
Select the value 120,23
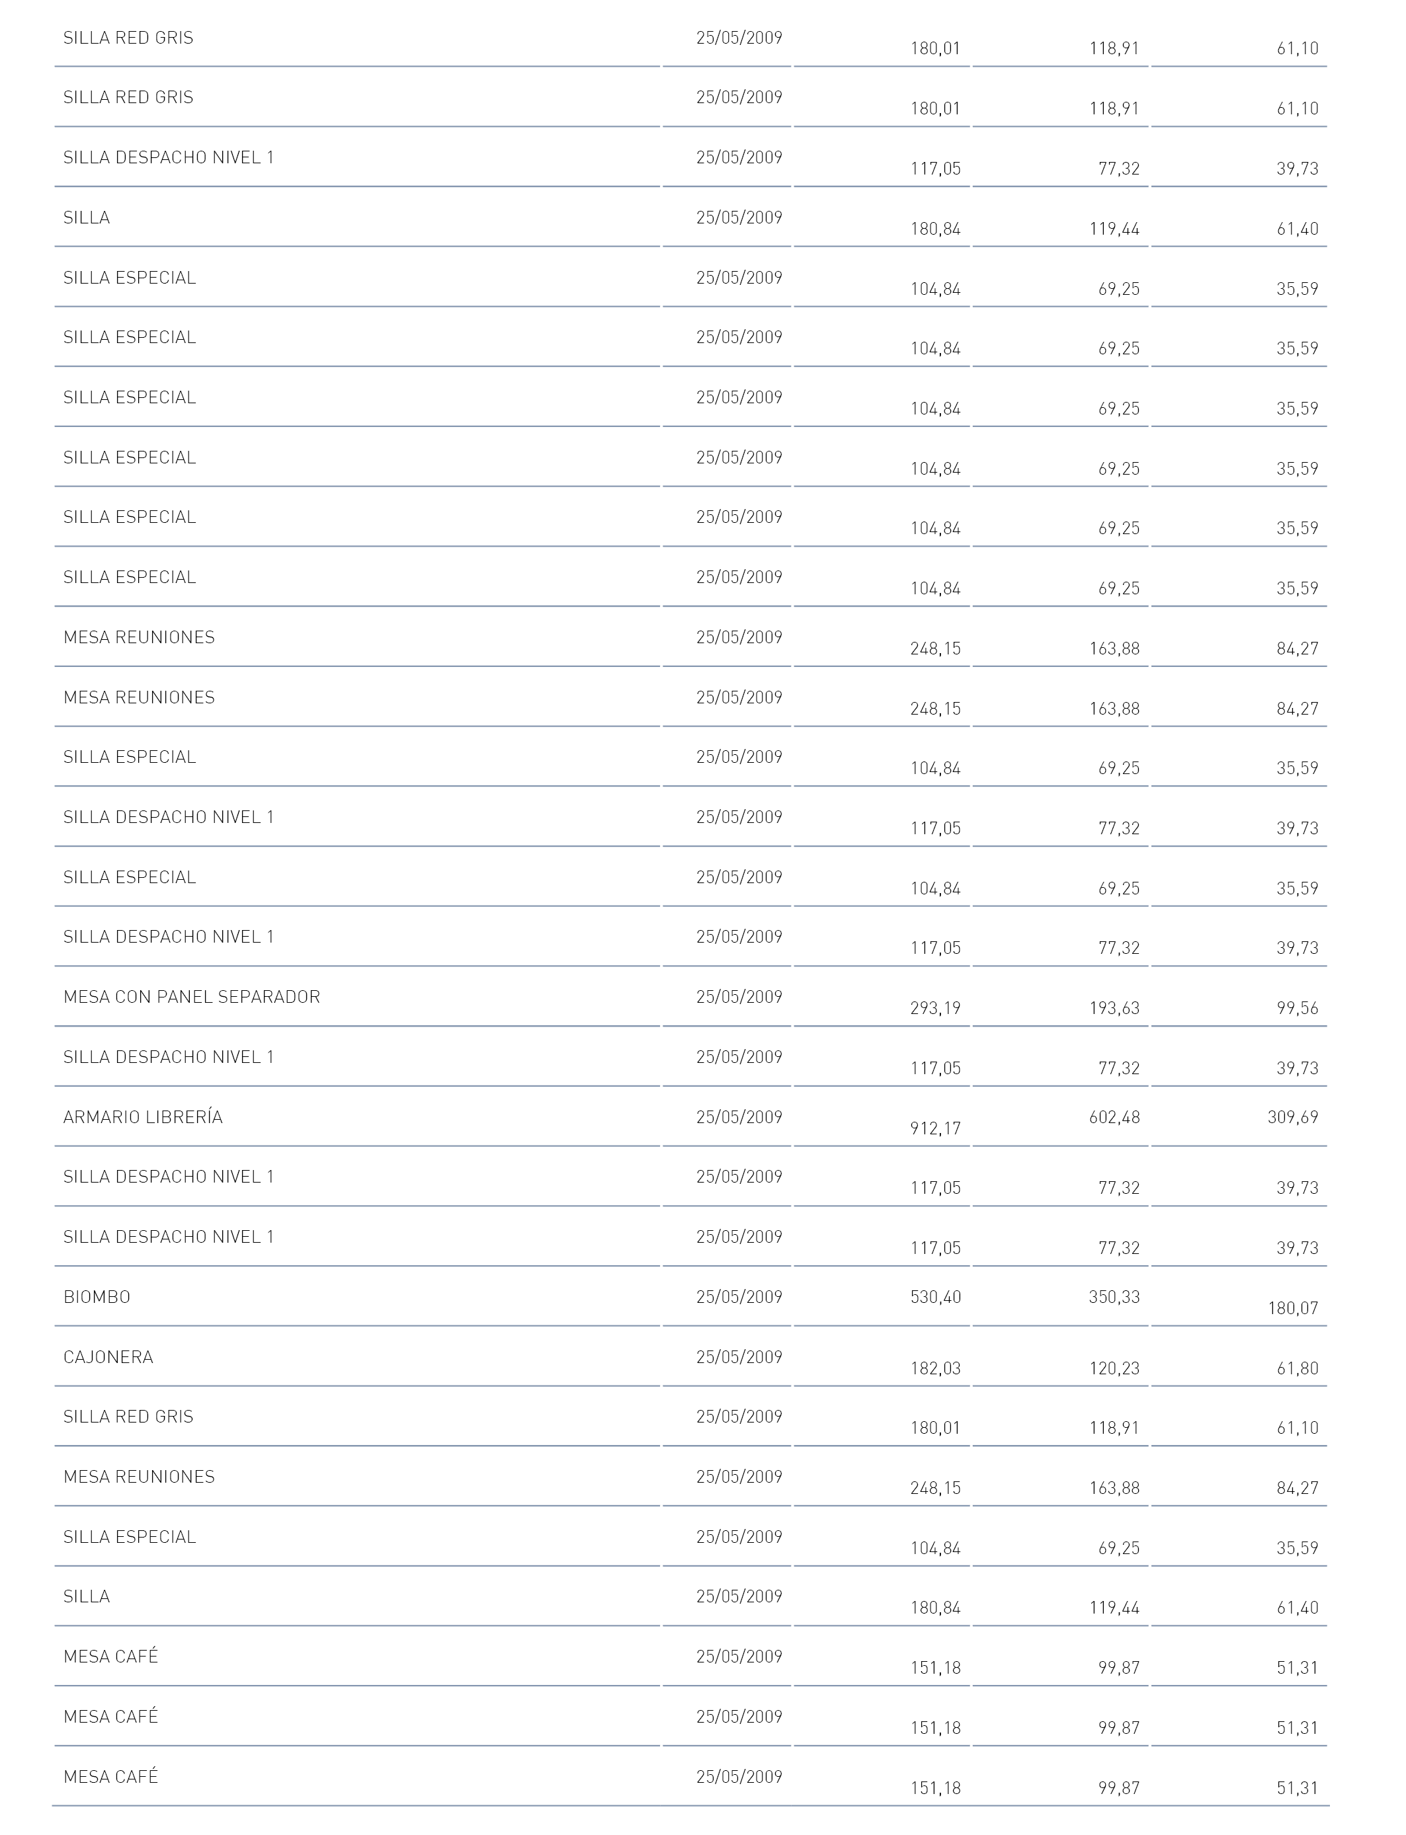click(1114, 1368)
